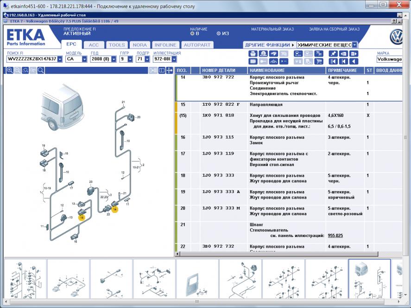This screenshot has height=308, width=411.
Task: Click the zoom region magnifier icon
Action: point(25,71)
